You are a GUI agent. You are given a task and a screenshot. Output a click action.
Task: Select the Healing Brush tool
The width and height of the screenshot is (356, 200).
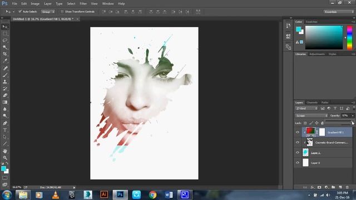5,68
